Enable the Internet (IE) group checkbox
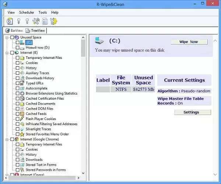The image size is (221, 184). (12, 53)
